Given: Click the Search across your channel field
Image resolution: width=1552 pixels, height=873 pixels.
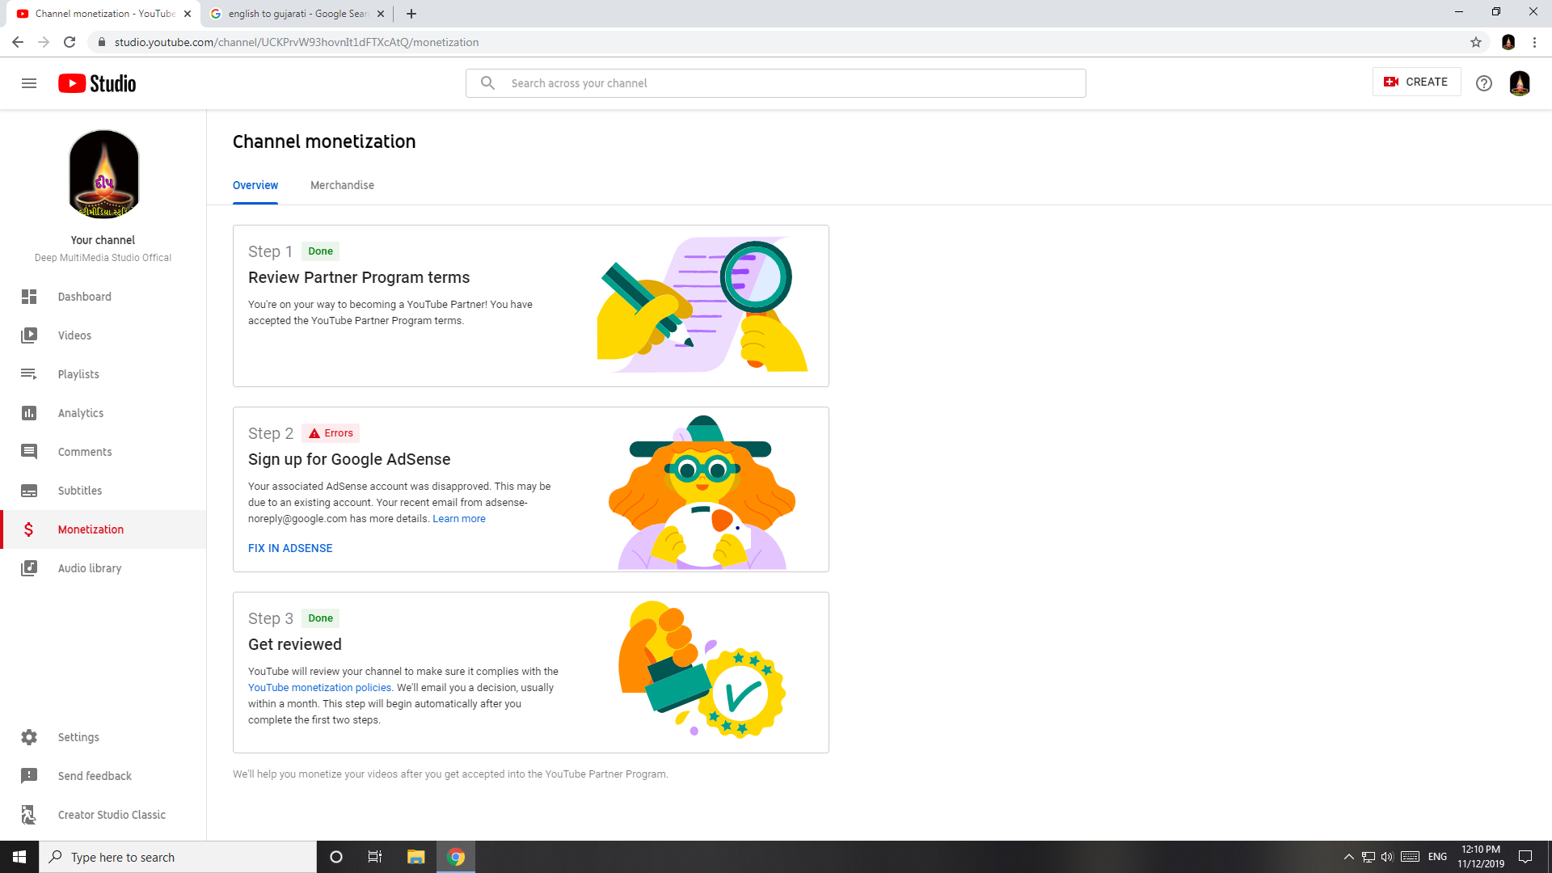Looking at the screenshot, I should [x=776, y=83].
